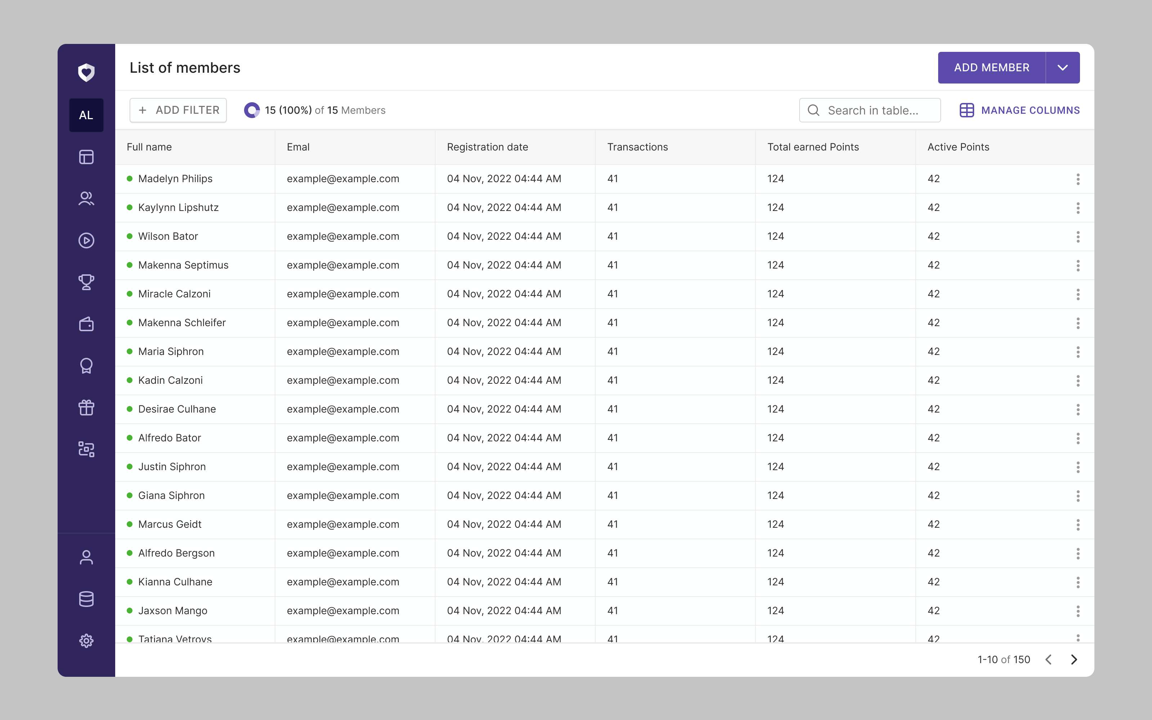Viewport: 1152px width, 720px height.
Task: Select the AL workspace tab
Action: 86,115
